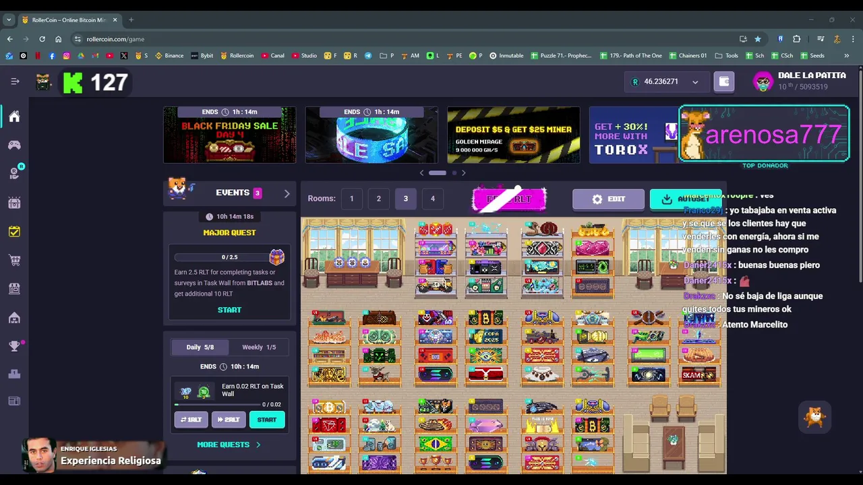Open the Netflix bookmark icon
Image resolution: width=863 pixels, height=485 pixels.
[38, 56]
